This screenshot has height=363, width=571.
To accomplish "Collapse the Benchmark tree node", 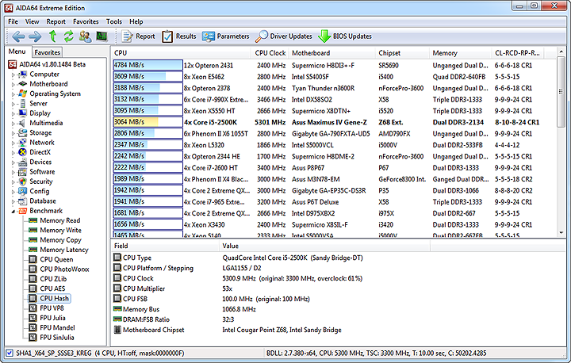I will point(13,211).
